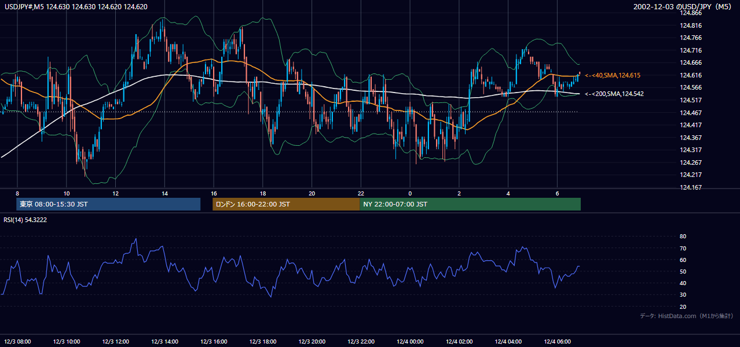Screen dimensions: 740x347
Task: Click the 12/3 08:00 bottom time label
Action: pos(17,341)
